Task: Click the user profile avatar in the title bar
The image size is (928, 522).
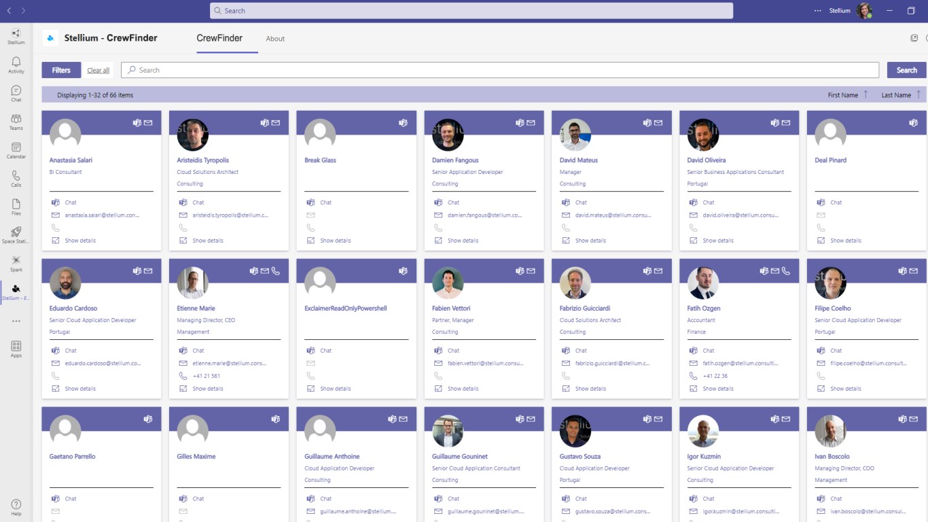Action: 864,11
